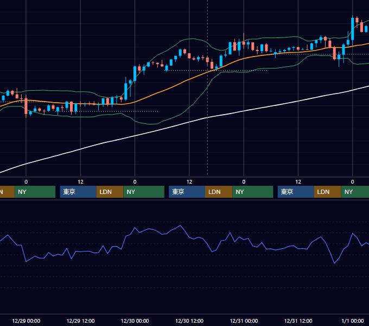The width and height of the screenshot is (369, 326).
Task: Select the 東京 session block on 12/31
Action: pos(296,192)
